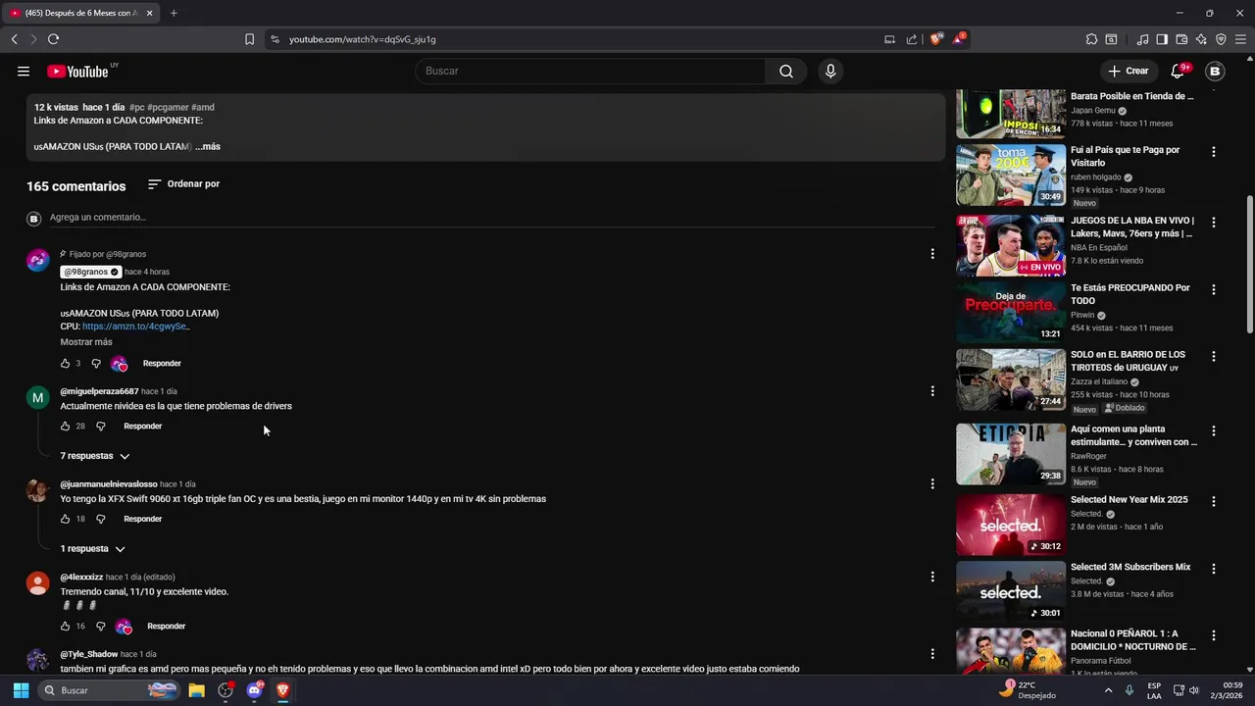Open browser extensions puzzle icon
This screenshot has width=1255, height=706.
(x=1091, y=39)
